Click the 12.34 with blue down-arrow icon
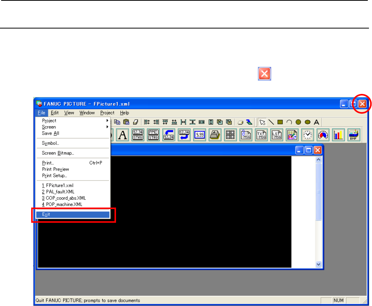This screenshot has height=306, width=372. (184, 135)
